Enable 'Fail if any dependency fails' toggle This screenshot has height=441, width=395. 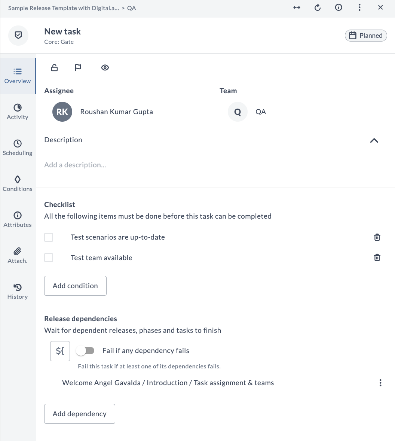tap(85, 351)
